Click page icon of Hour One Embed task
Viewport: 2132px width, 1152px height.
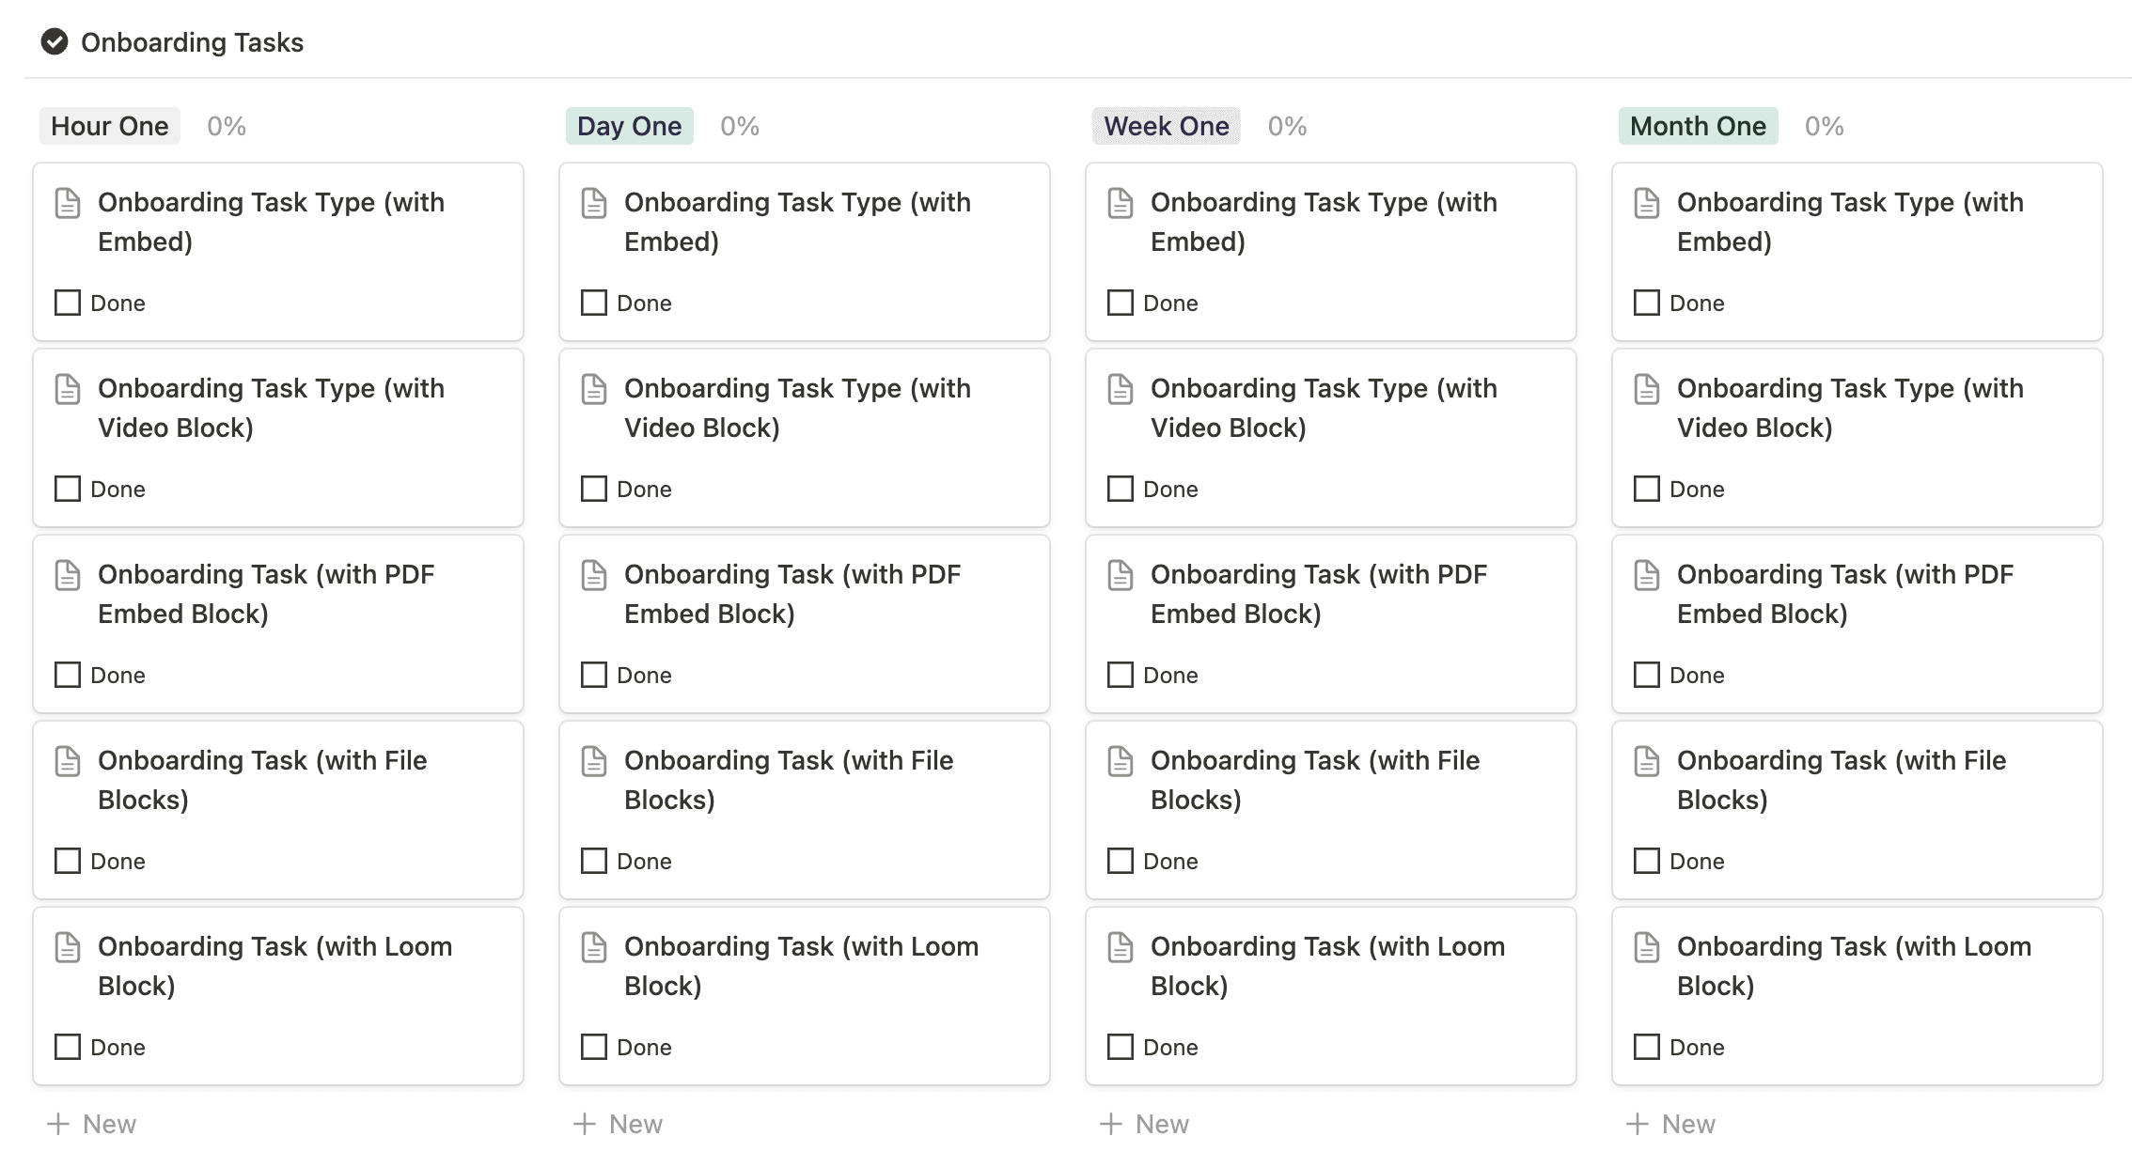click(68, 203)
